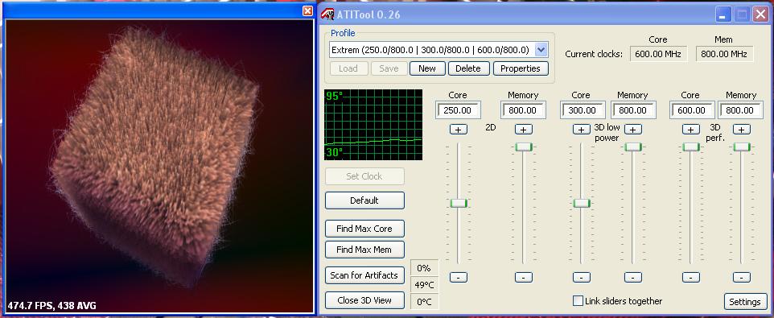Increase 3D low power Memory with plus button
This screenshot has height=318, width=774.
tap(633, 130)
